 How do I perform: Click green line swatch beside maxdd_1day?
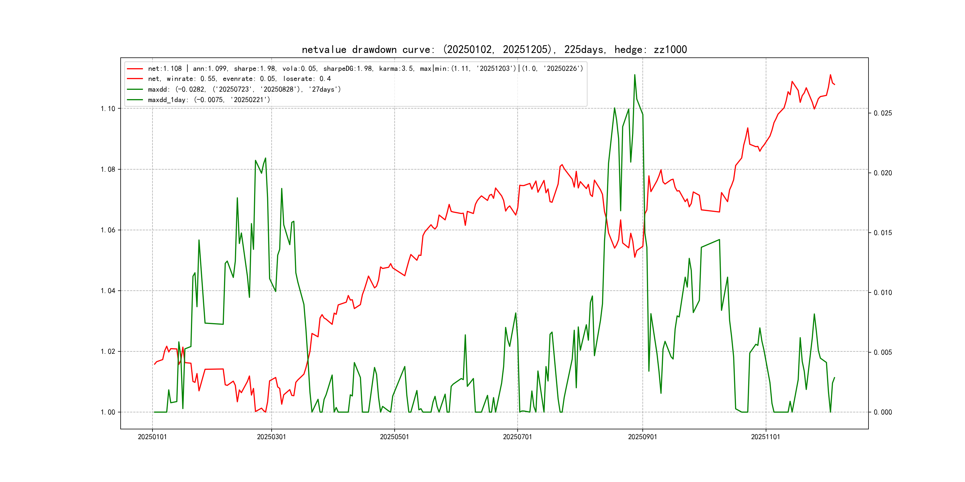tap(135, 100)
